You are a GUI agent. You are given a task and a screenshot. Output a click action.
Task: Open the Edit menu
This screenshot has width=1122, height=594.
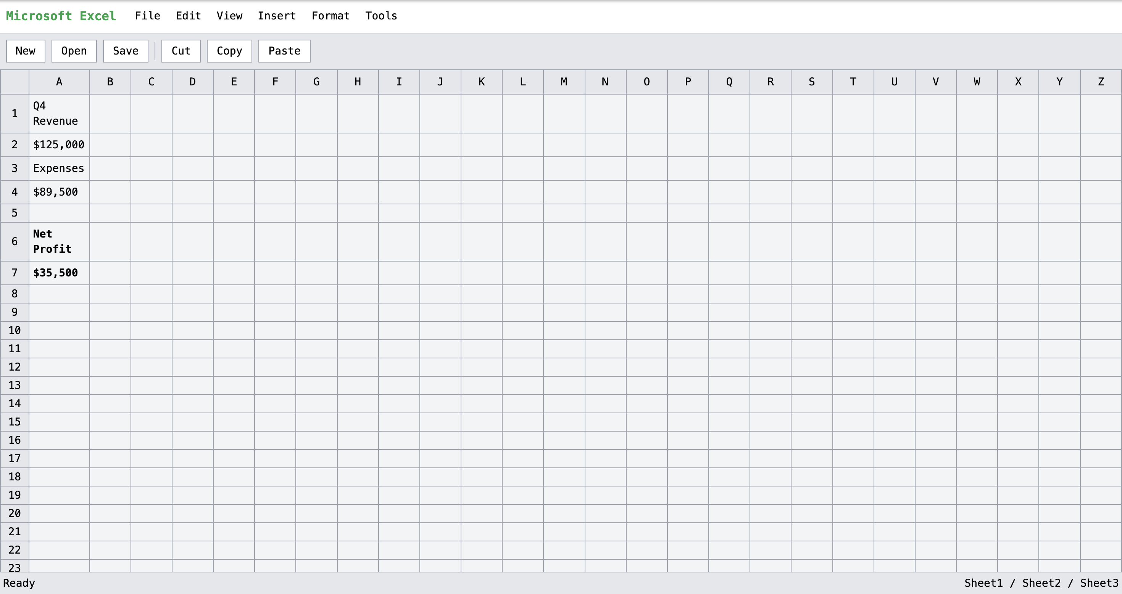pos(188,16)
